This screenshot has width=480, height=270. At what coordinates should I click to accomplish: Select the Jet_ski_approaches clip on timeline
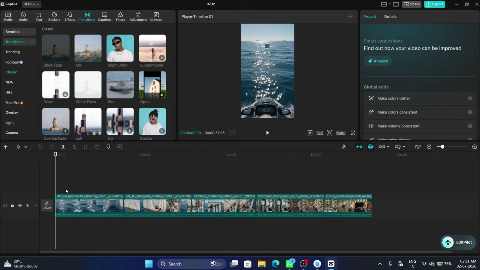point(89,205)
